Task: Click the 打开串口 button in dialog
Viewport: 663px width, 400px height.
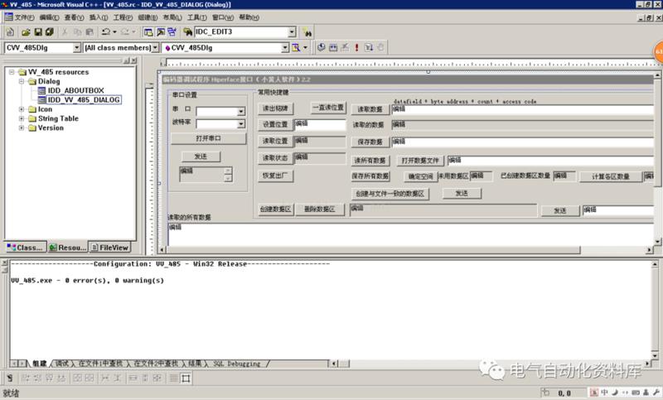Action: pos(209,138)
